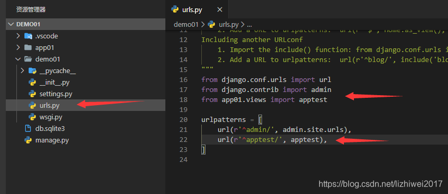Image resolution: width=448 pixels, height=194 pixels.
Task: Click the admin.site.urls code on line 21
Action: click(313, 130)
